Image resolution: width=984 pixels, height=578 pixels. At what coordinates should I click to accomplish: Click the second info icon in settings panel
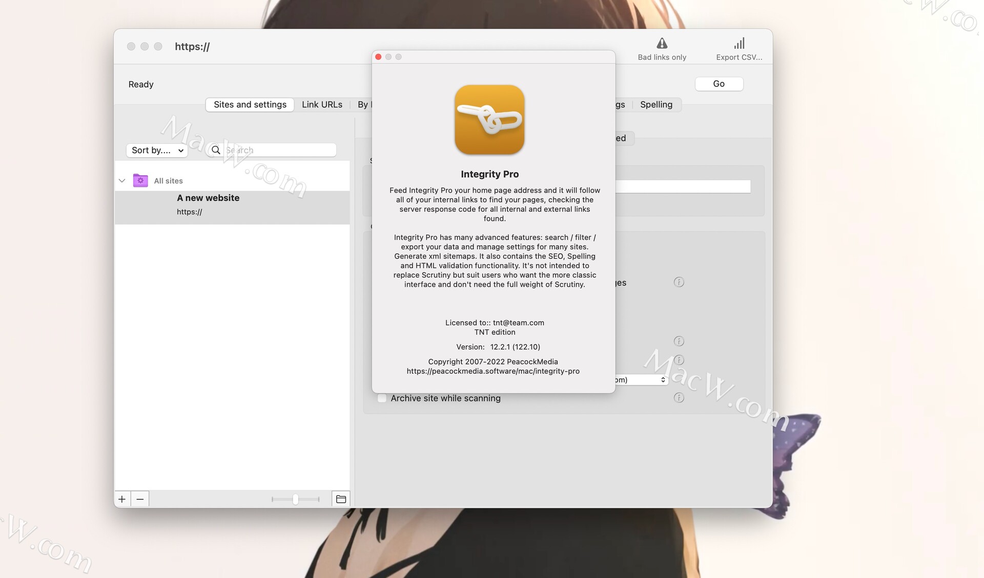(679, 341)
